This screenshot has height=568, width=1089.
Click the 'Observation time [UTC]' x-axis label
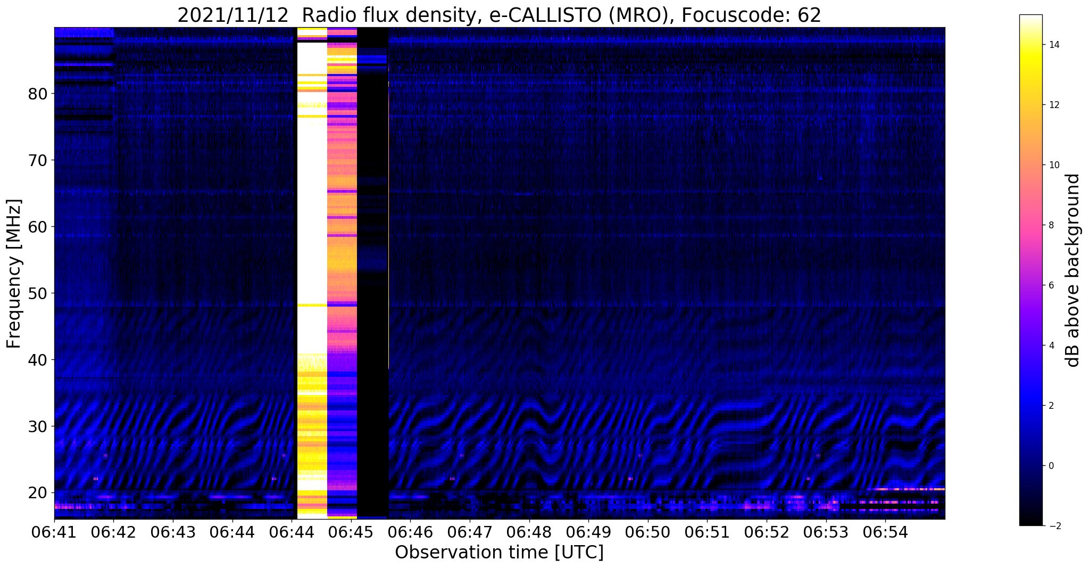[499, 553]
